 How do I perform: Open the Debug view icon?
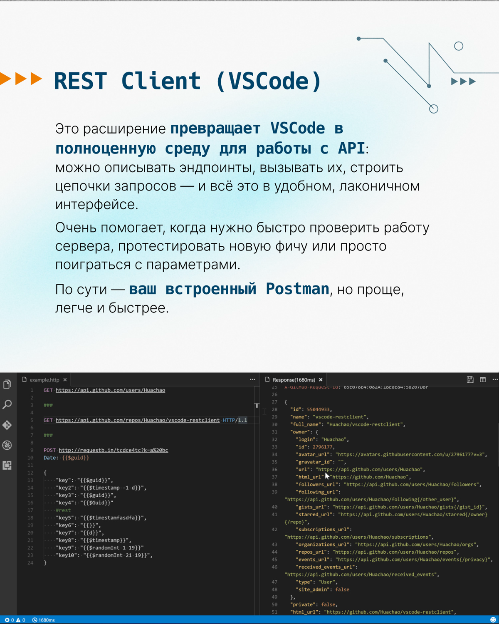(x=7, y=445)
